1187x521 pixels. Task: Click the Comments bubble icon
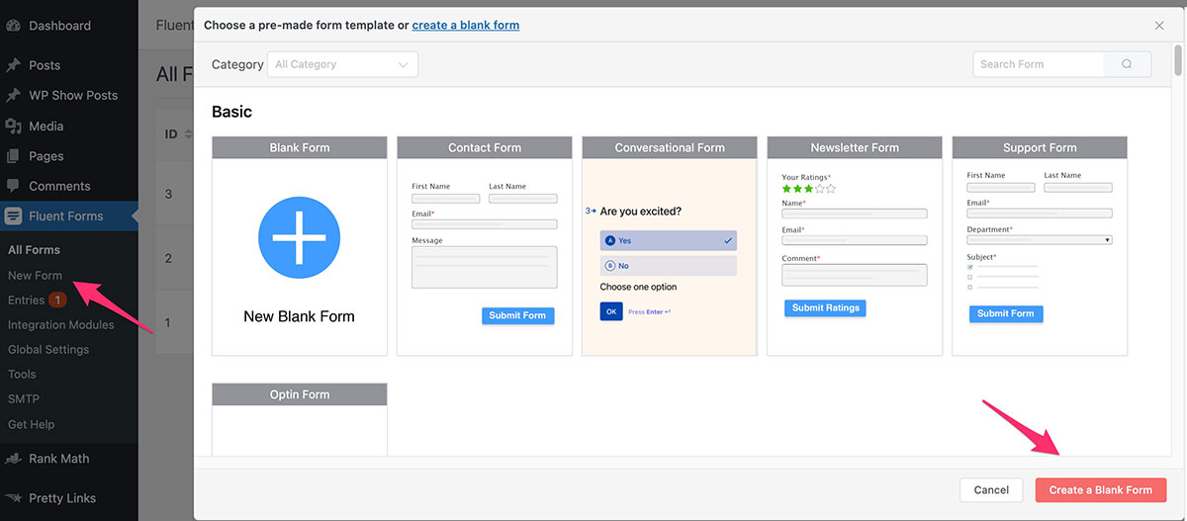click(13, 186)
